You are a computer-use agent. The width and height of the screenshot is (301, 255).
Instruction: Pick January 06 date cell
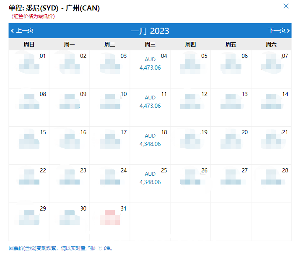click(x=231, y=69)
